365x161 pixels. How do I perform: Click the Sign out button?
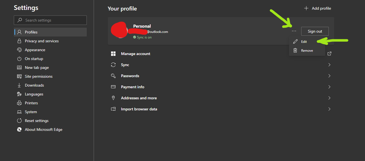click(x=315, y=31)
